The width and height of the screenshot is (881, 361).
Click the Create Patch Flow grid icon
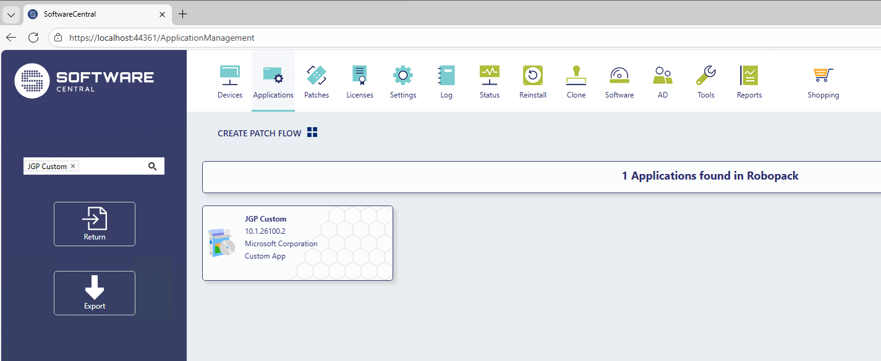(312, 133)
